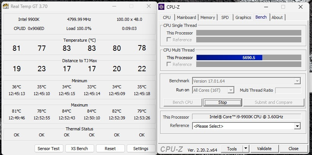Expand the Reference processor Please Select dropdown
312x155 pixels.
click(x=297, y=126)
